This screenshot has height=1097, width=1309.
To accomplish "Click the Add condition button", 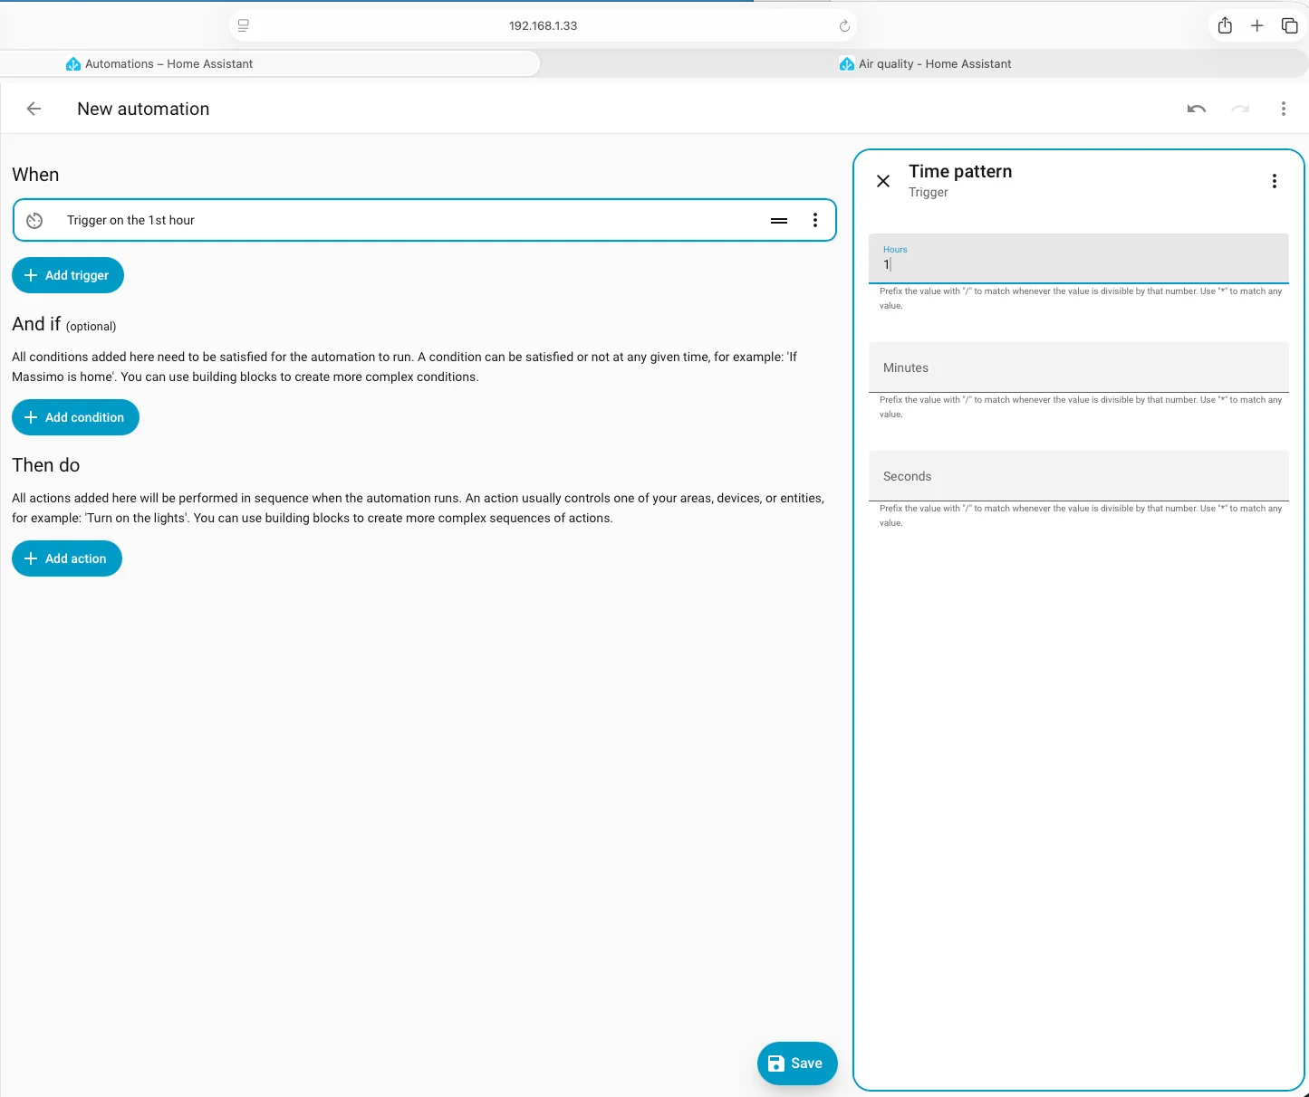I will click(75, 417).
